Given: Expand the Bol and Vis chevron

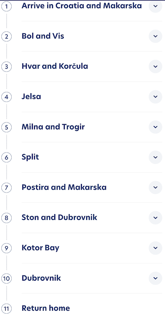Looking at the screenshot, I should [156, 36].
